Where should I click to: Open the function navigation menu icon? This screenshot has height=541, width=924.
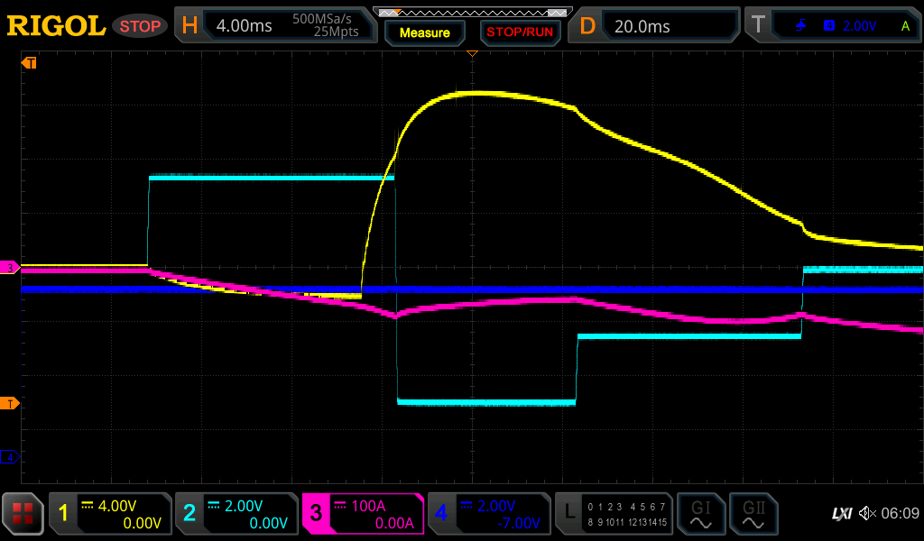[23, 514]
